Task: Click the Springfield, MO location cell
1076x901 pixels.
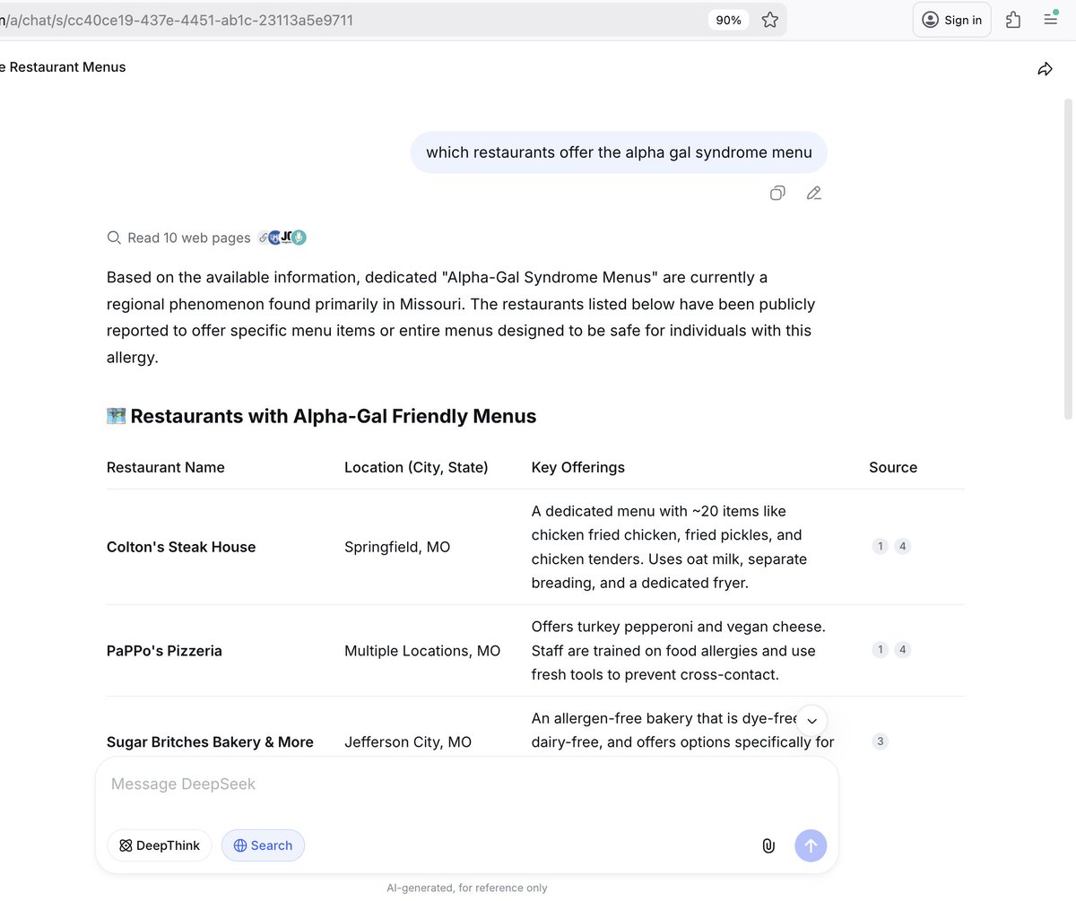Action: (397, 547)
